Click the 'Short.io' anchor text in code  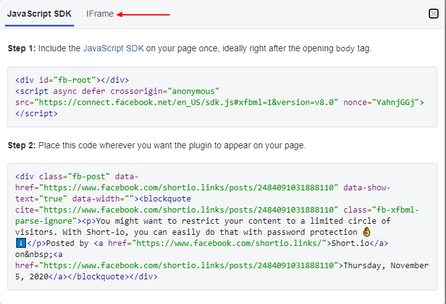[x=350, y=243]
